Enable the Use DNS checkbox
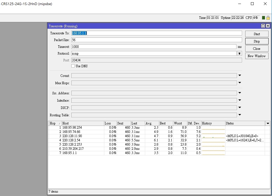The height and width of the screenshot is (196, 272). coord(73,66)
